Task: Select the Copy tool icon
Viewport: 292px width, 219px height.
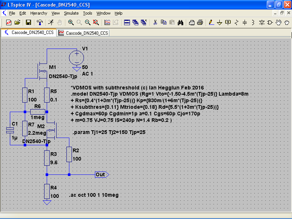Action: pyautogui.click(x=164, y=23)
